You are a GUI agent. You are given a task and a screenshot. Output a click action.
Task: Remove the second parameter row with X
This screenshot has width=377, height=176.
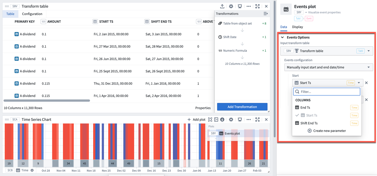366,100
